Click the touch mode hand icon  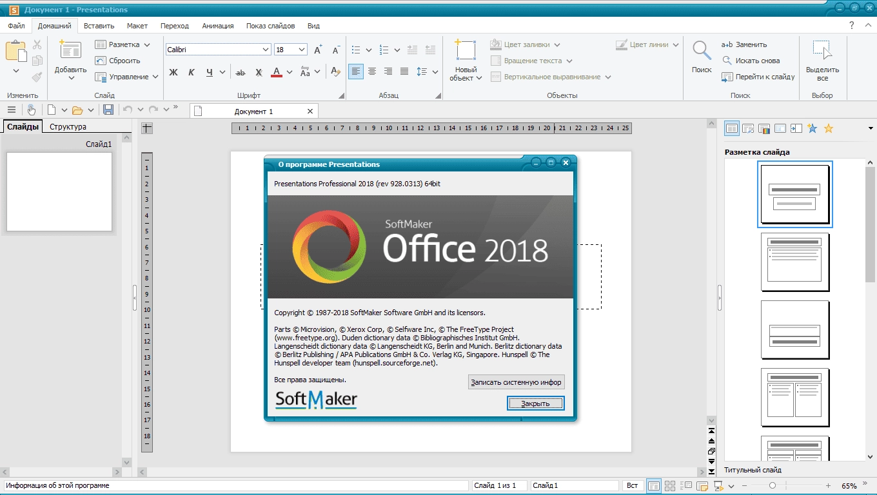[31, 110]
